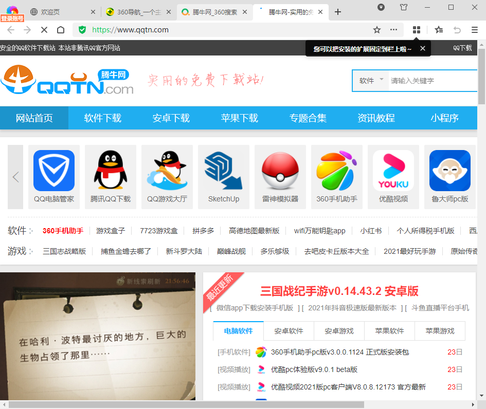This screenshot has height=409, width=486.
Task: Open the 腾讯QQ下载 penguin icon
Action: 111,170
